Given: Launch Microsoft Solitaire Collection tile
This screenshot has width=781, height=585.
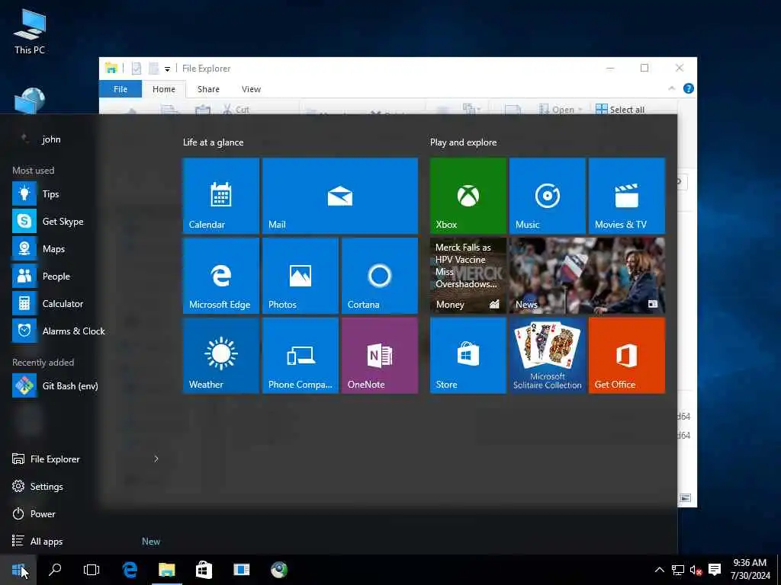Looking at the screenshot, I should coord(547,356).
